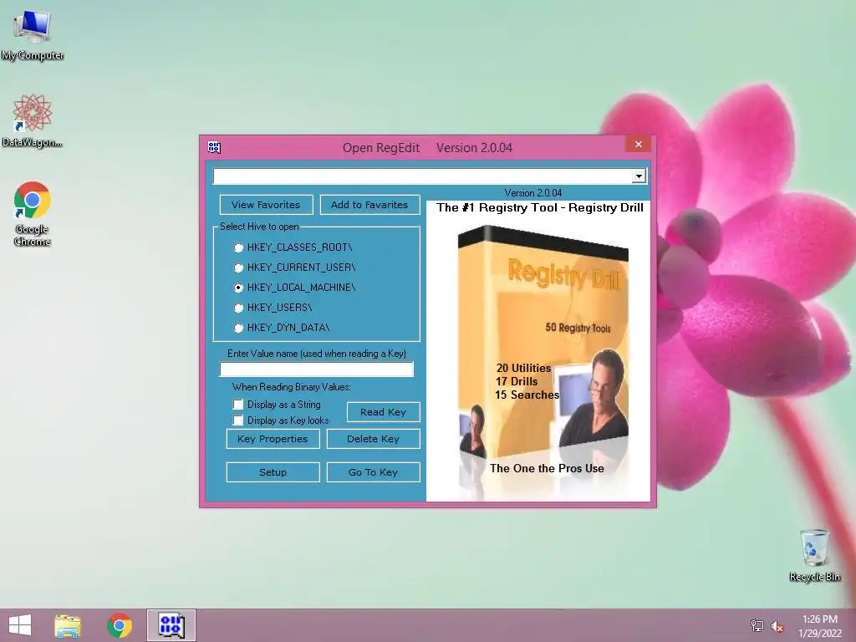This screenshot has height=642, width=856.
Task: Click the muted volume tray icon
Action: coord(777,626)
